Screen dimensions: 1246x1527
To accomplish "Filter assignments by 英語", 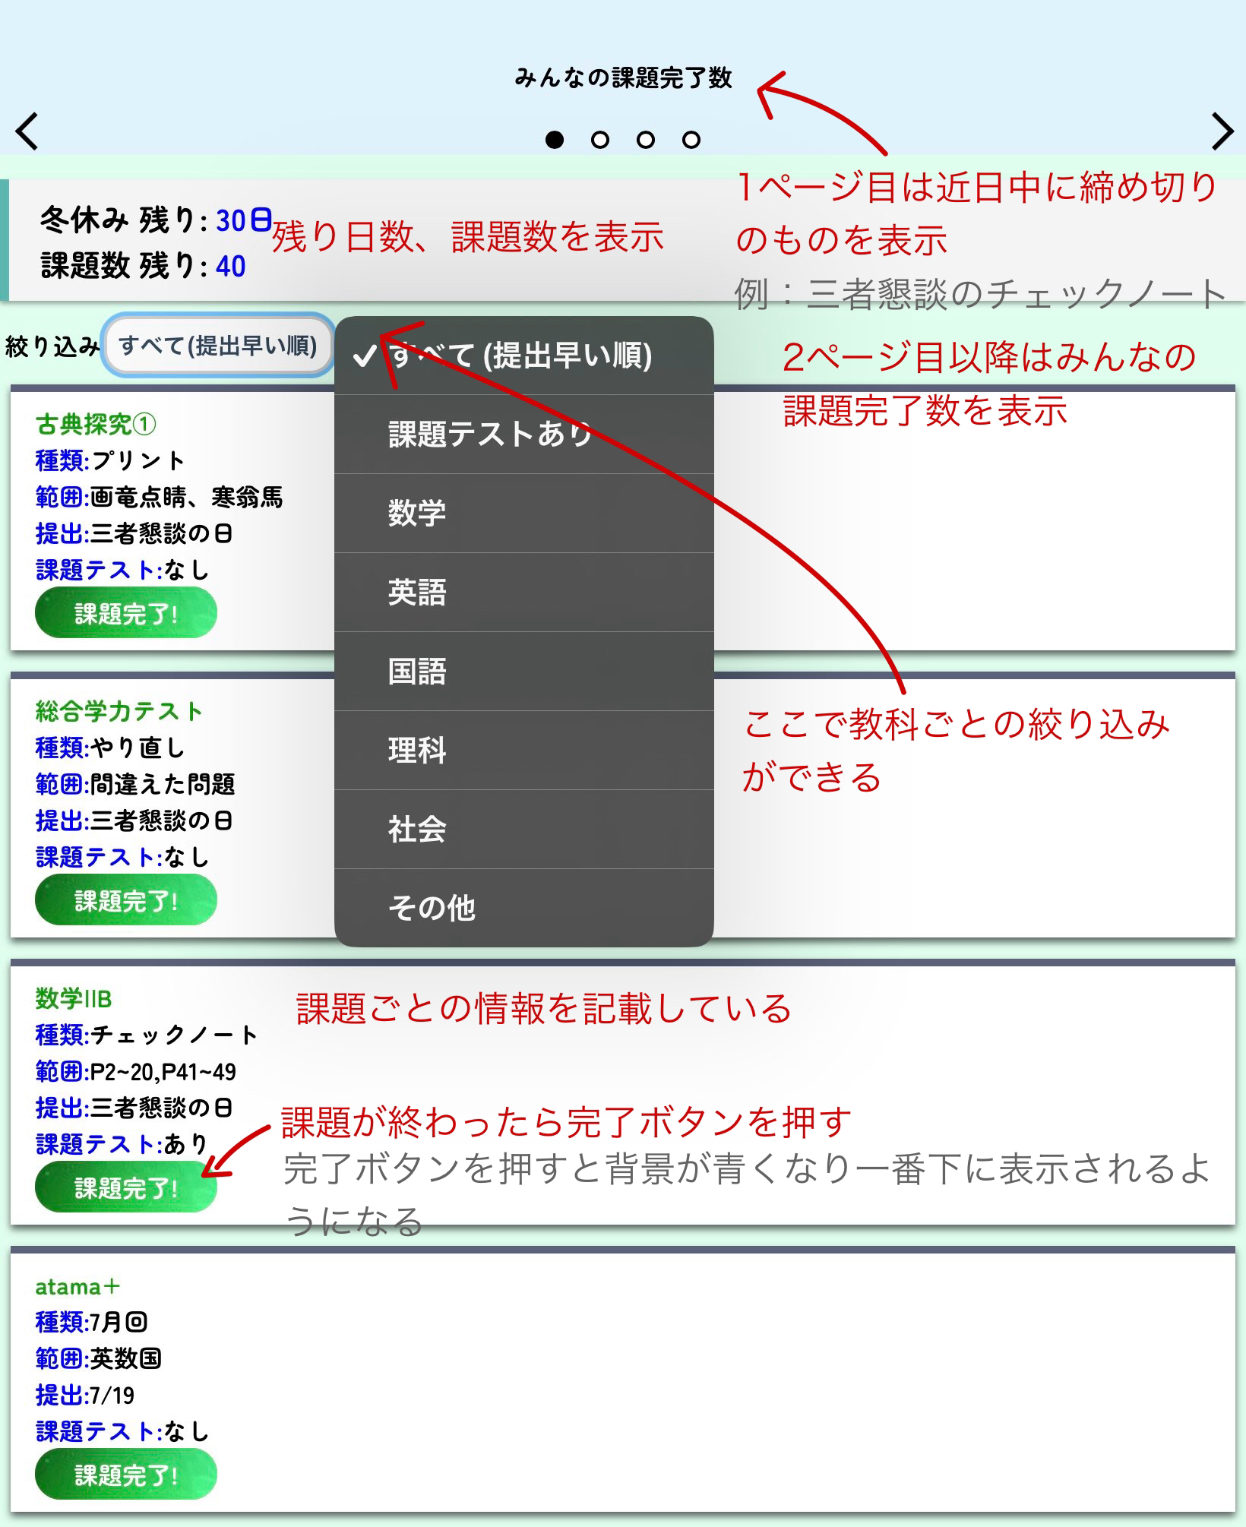I will coord(523,593).
